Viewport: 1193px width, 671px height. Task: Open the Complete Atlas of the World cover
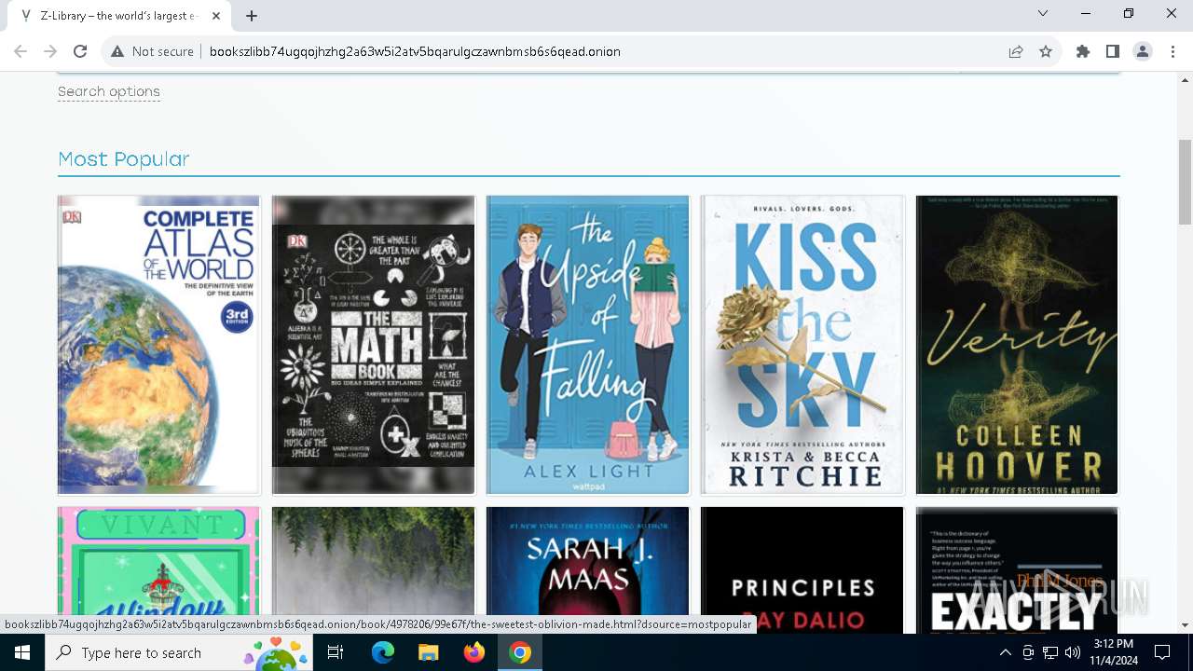click(158, 345)
